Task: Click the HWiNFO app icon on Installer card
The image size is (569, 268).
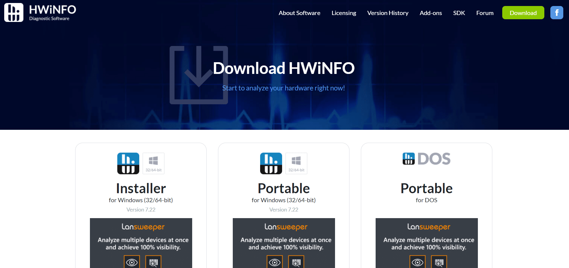Action: point(128,163)
